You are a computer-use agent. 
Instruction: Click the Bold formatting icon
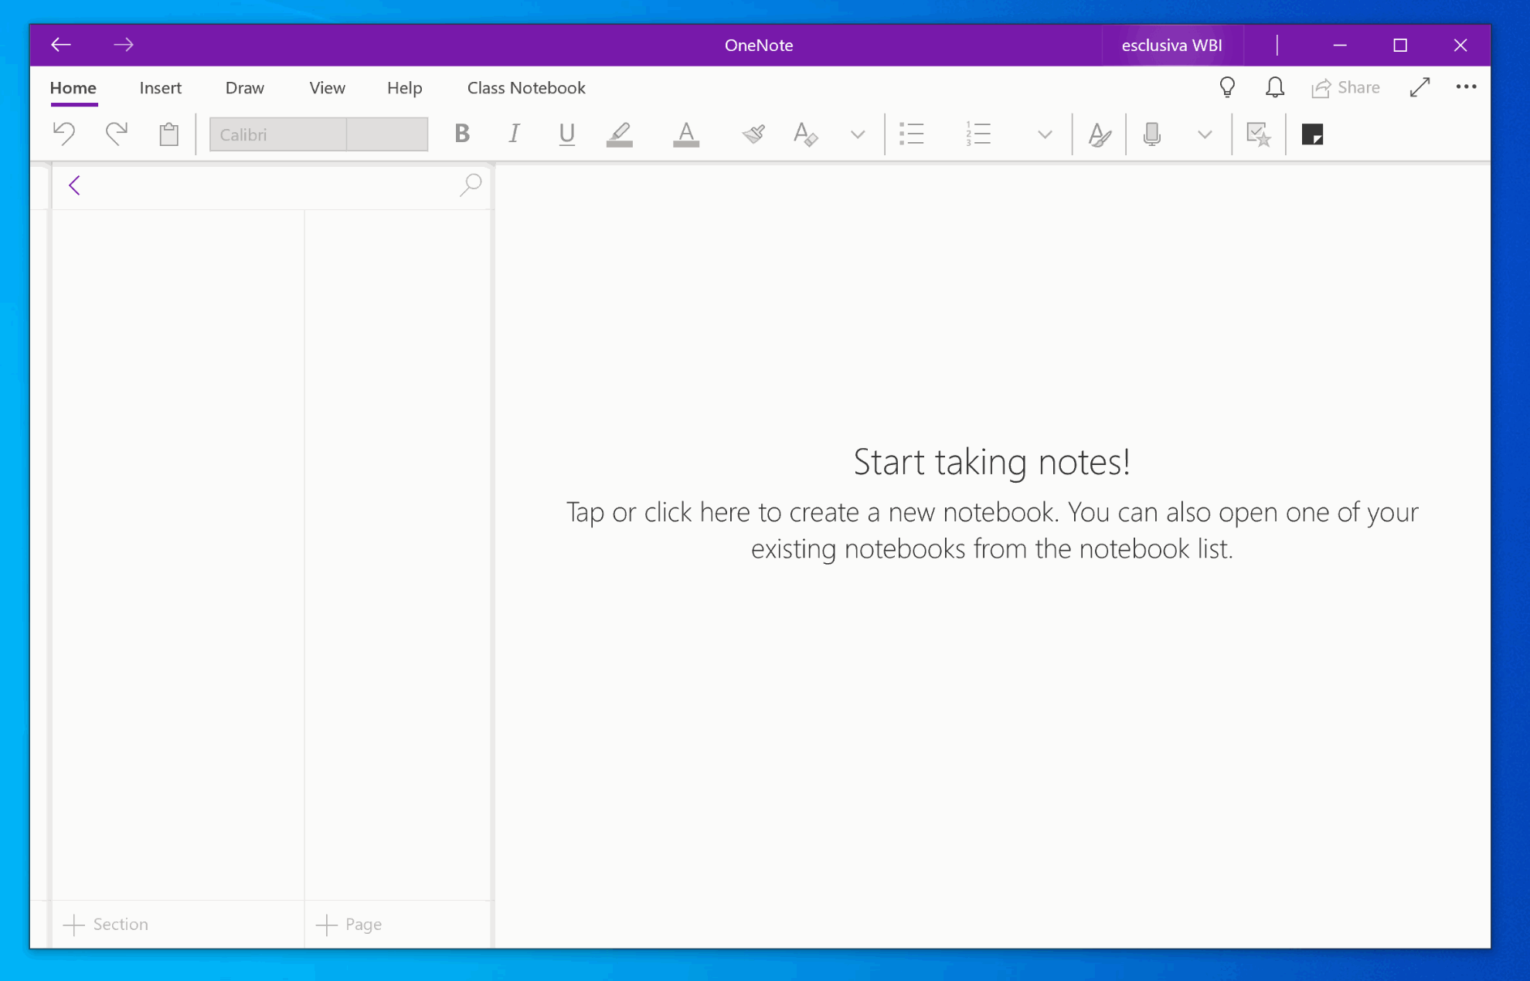(461, 135)
